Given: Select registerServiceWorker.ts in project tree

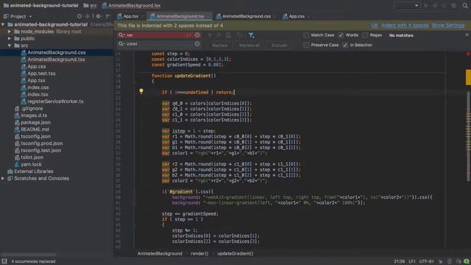Looking at the screenshot, I should [x=55, y=102].
